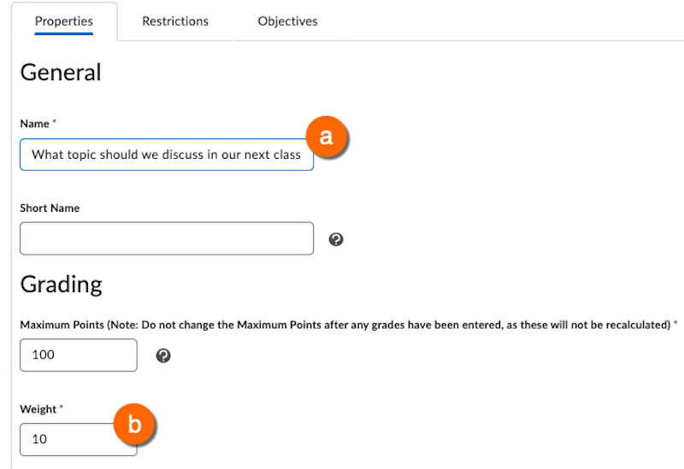Click the asterisk ending the Maximum Points note
The height and width of the screenshot is (469, 684).
tap(675, 325)
